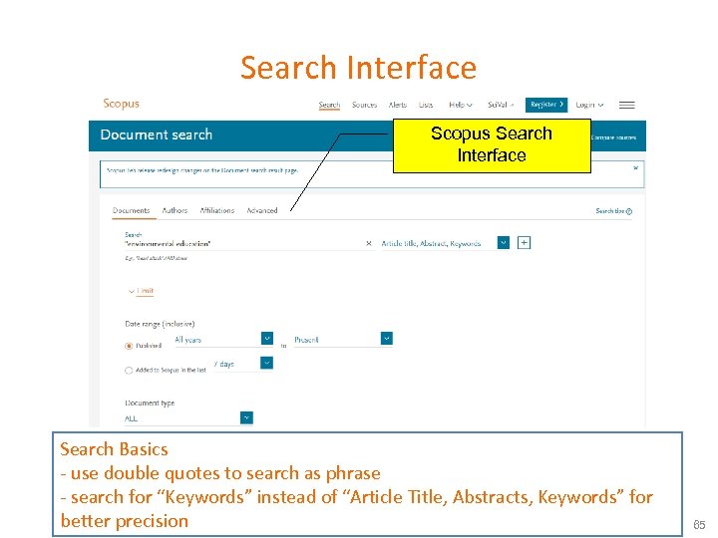Viewport: 718px width, 538px height.
Task: Open the Present year dropdown
Action: click(x=343, y=339)
